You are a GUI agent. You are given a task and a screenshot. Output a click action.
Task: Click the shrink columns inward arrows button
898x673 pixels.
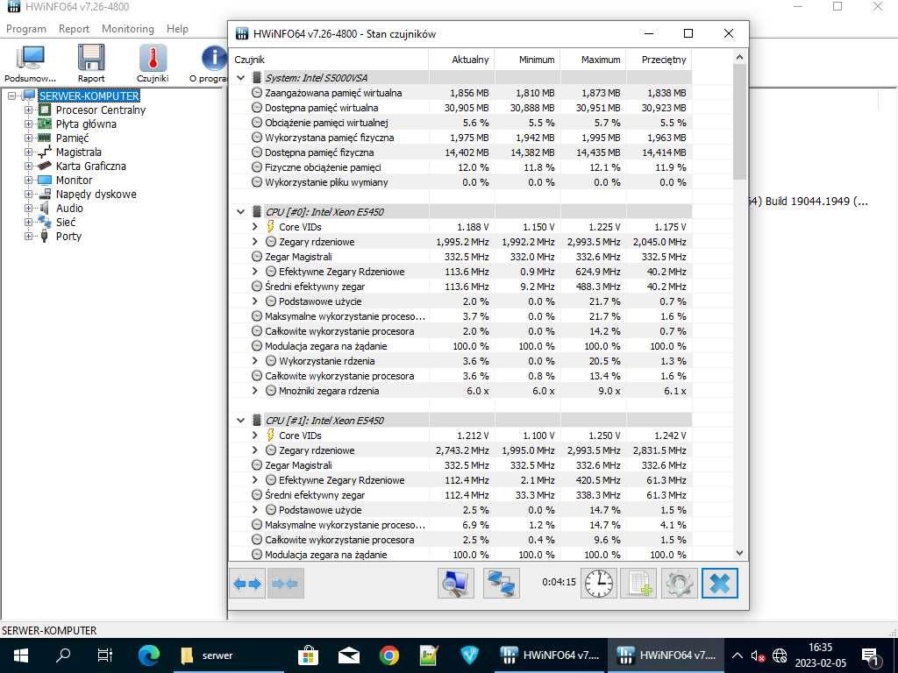(x=285, y=584)
